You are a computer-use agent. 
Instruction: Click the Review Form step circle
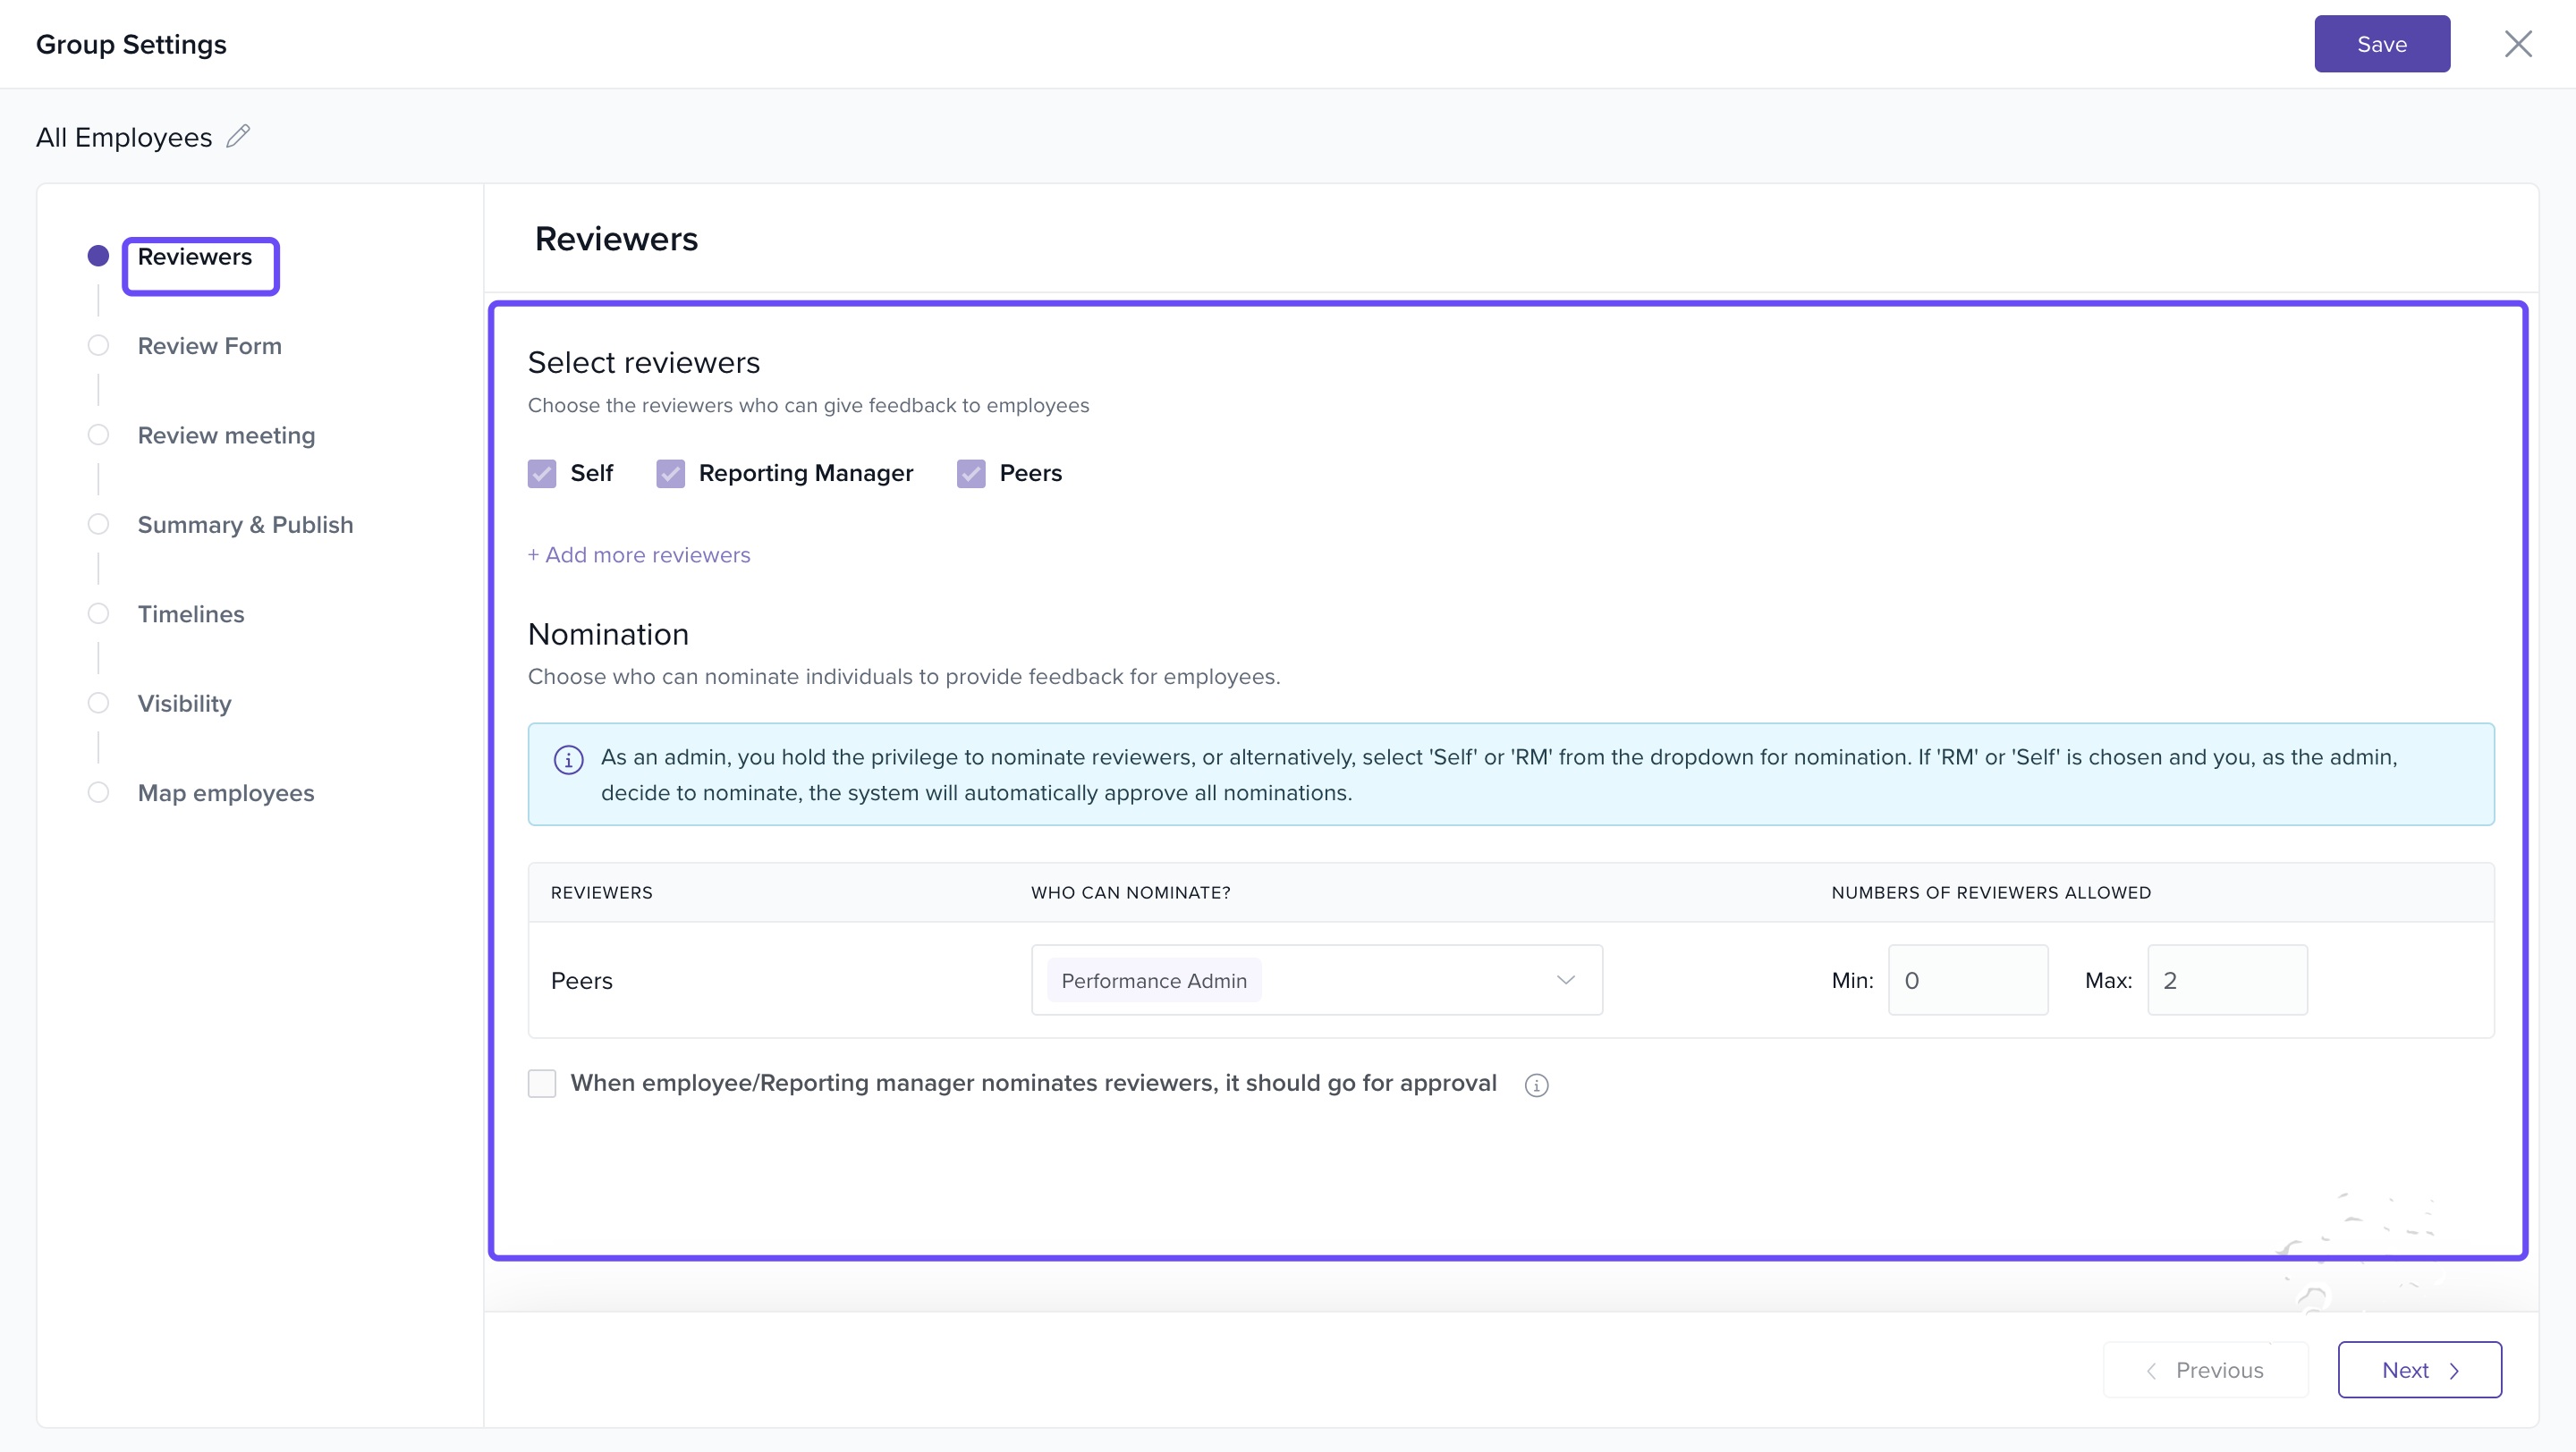pyautogui.click(x=98, y=346)
